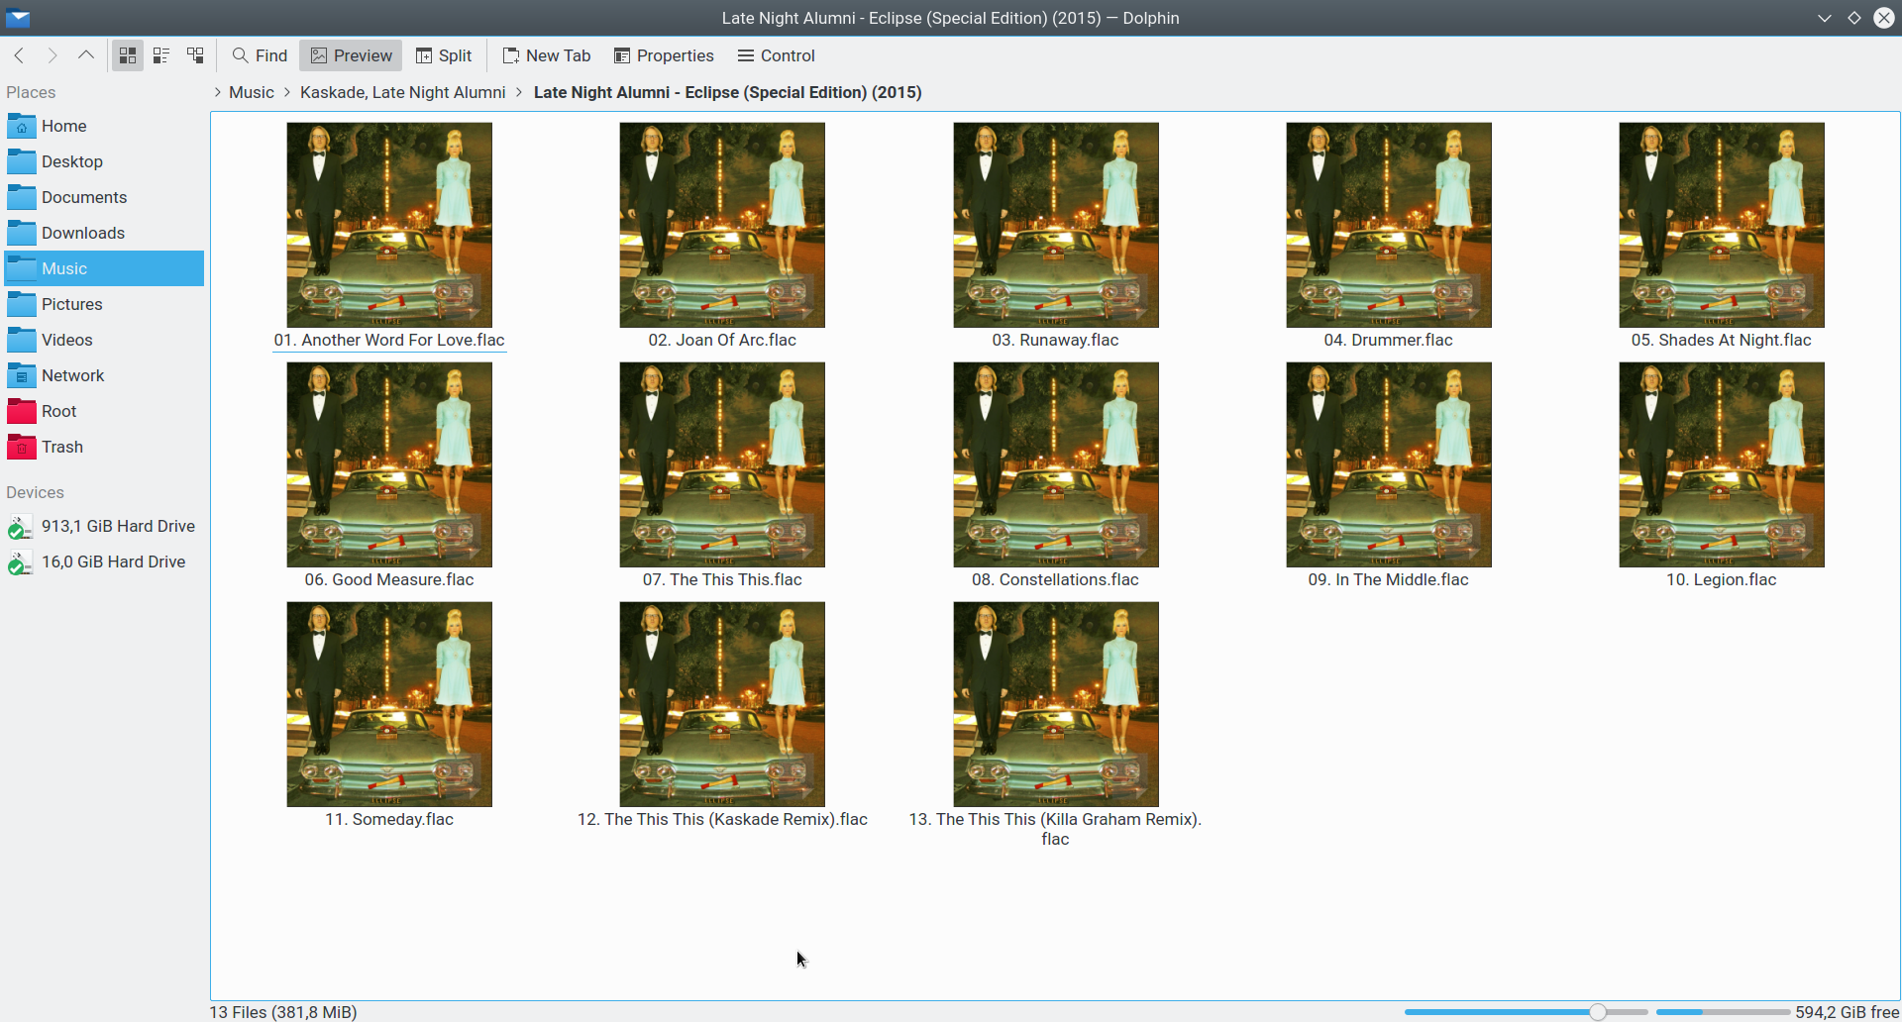This screenshot has height=1022, width=1902.
Task: Click filename 01. Another Word For Love.flac
Action: click(389, 340)
